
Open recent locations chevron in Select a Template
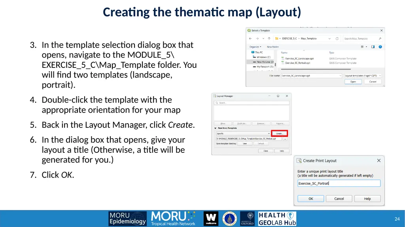(x=263, y=38)
